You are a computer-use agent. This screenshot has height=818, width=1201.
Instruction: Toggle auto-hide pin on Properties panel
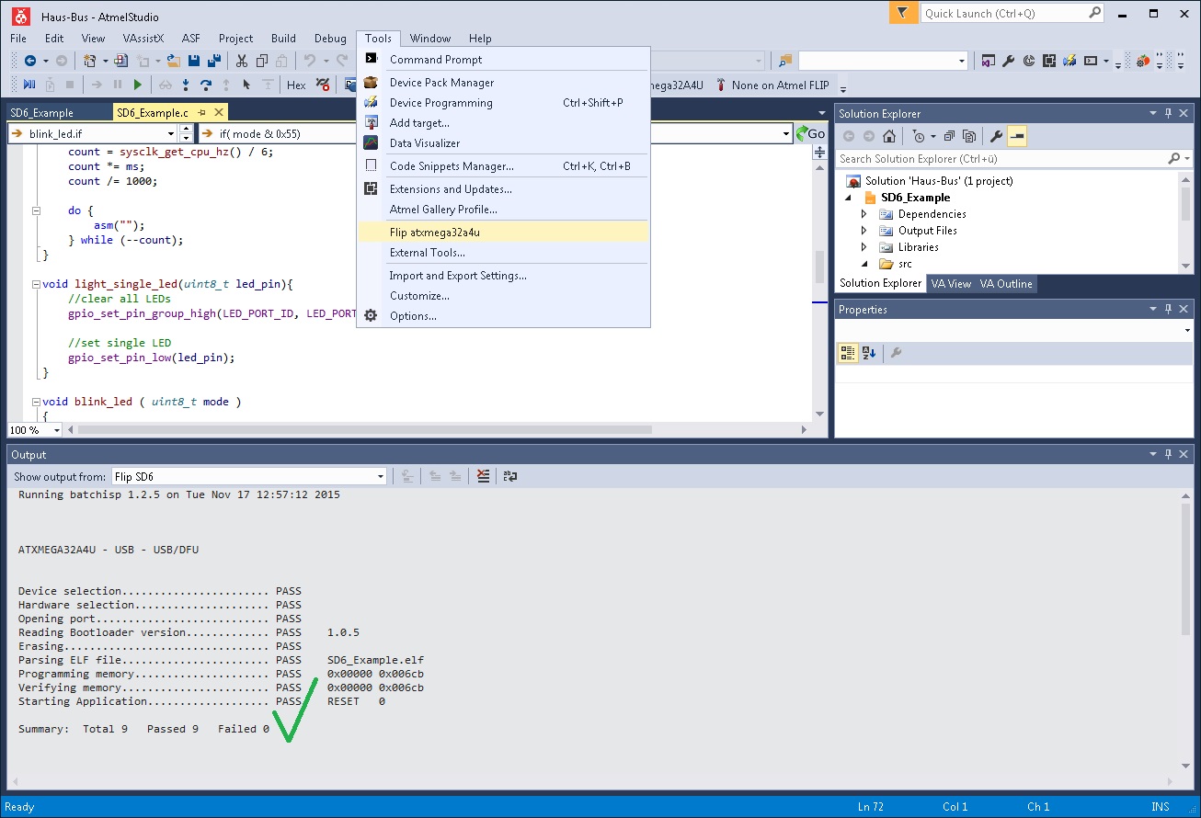click(1168, 310)
